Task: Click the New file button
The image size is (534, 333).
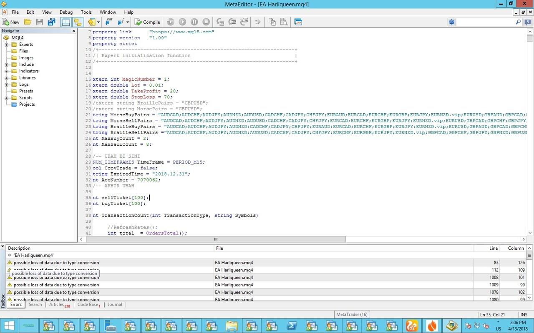Action: (x=11, y=22)
